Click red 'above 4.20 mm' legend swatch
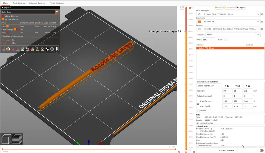The height and width of the screenshot is (153, 265). (x=3, y=16)
